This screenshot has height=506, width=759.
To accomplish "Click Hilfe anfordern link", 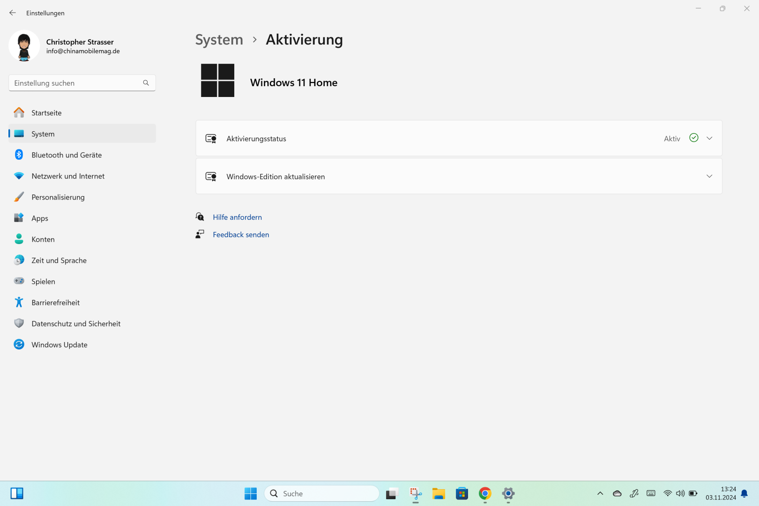I will pos(237,217).
